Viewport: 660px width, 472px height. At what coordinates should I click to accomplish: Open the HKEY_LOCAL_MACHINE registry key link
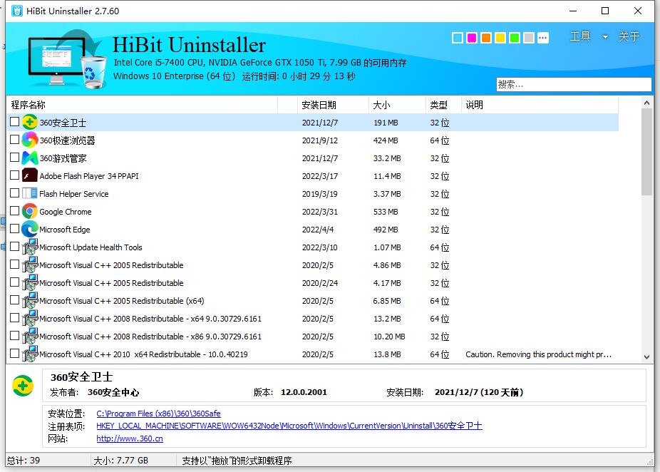point(289,426)
